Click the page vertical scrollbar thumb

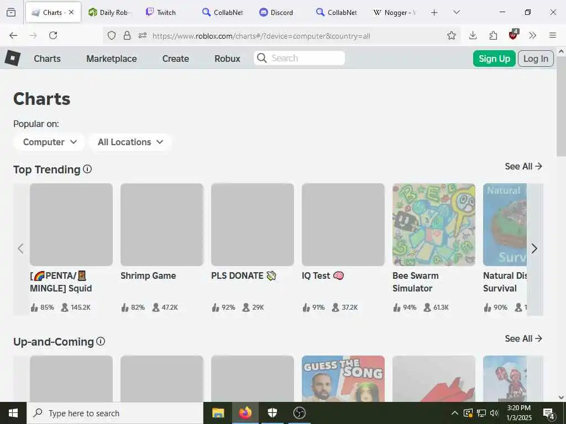coord(562,107)
